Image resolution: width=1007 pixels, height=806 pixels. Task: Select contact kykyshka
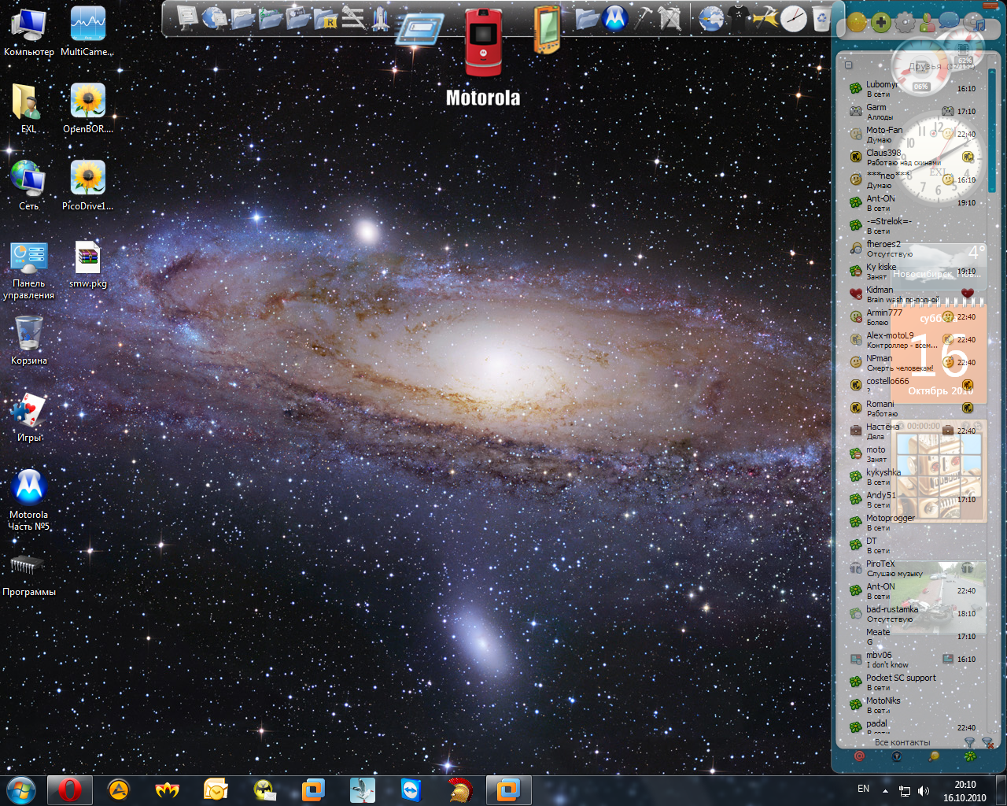tap(913, 477)
